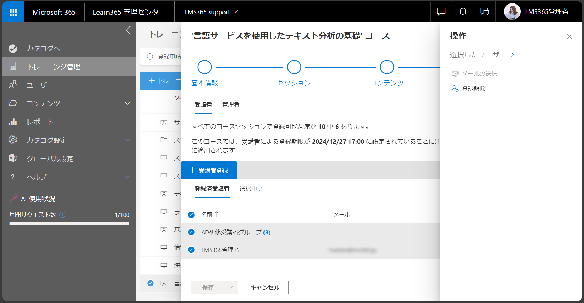
Task: Collapse the left navigation sidebar
Action: point(128,31)
